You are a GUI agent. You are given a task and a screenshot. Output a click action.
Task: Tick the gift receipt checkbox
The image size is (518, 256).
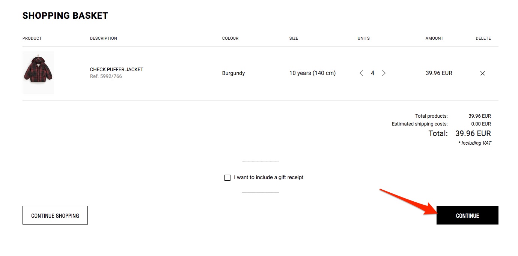point(227,178)
